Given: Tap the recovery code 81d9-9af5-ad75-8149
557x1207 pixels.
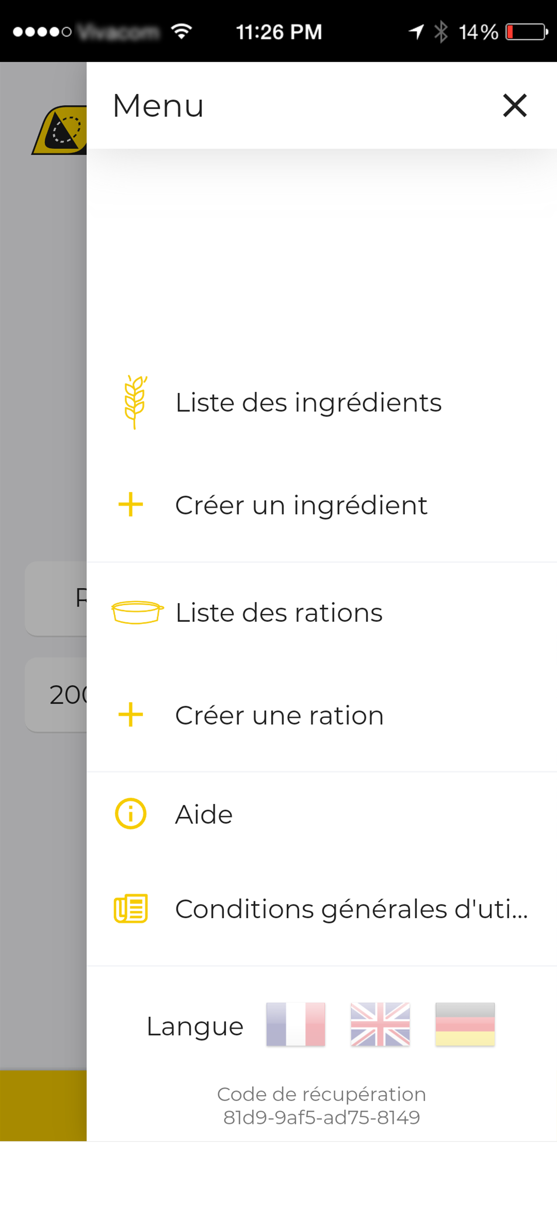Looking at the screenshot, I should pos(322,1117).
